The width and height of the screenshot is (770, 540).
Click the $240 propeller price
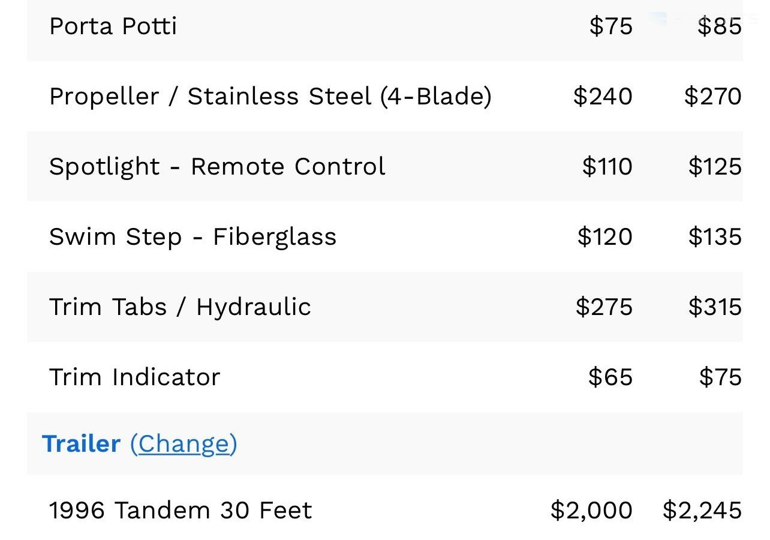pyautogui.click(x=603, y=96)
